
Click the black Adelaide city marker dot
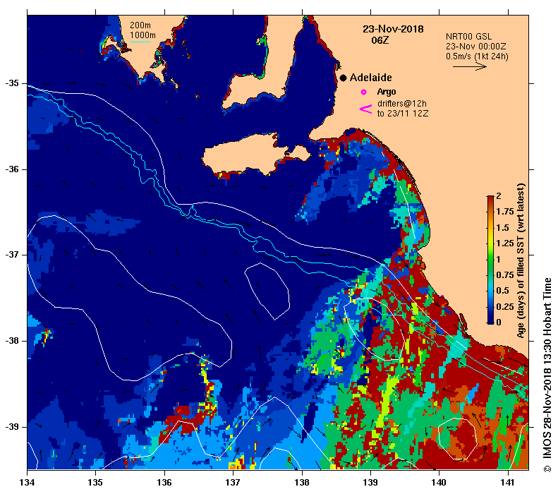pos(343,78)
